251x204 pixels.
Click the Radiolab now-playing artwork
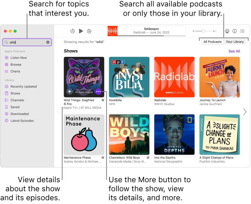(113, 31)
